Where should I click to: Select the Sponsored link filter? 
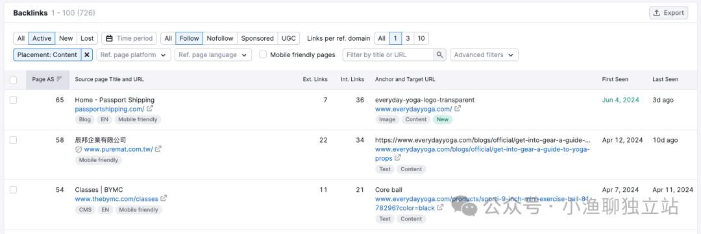point(258,38)
